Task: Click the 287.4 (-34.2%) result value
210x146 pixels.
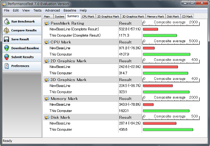Action: pos(130,123)
